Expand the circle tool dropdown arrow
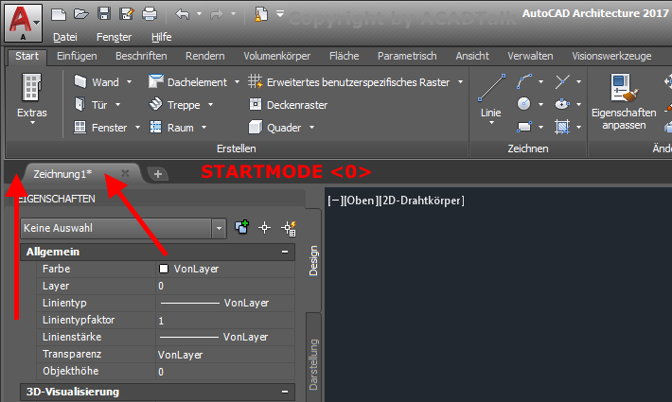672x402 pixels. pyautogui.click(x=540, y=104)
